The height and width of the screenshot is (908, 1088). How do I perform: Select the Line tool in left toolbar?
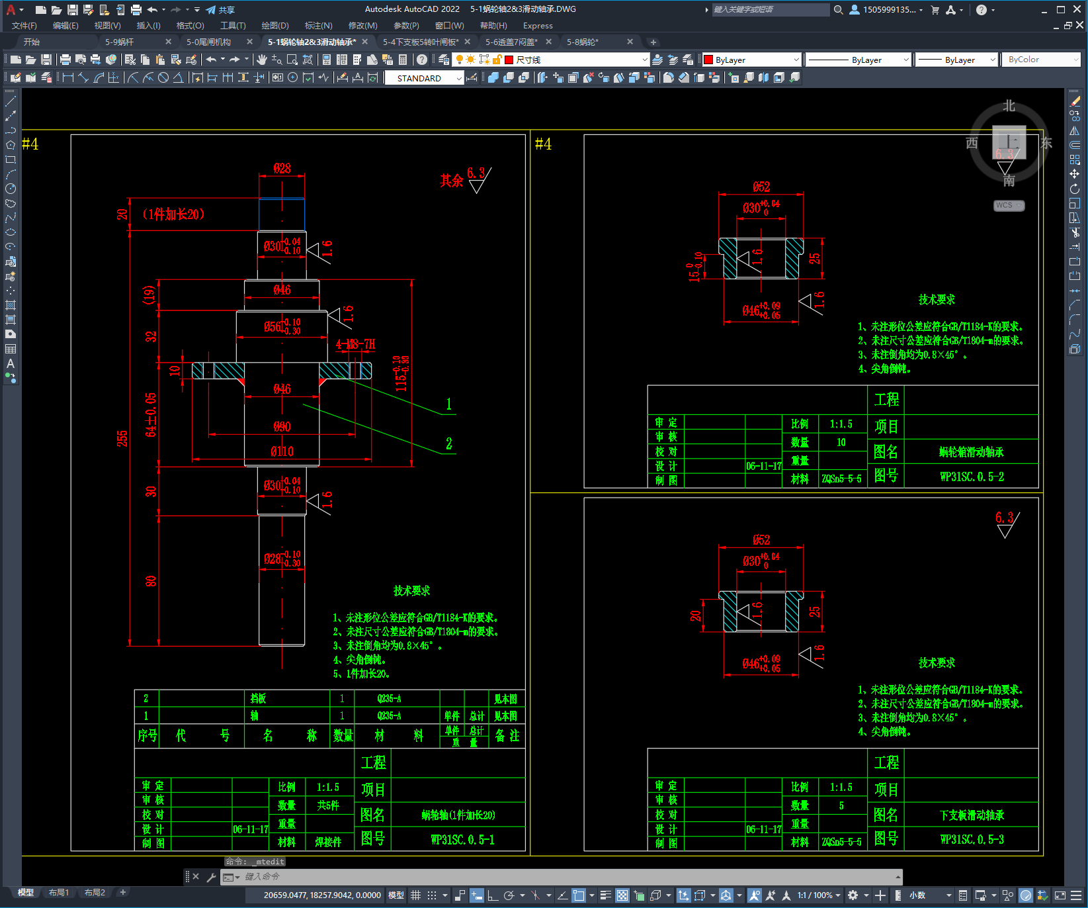tap(11, 102)
